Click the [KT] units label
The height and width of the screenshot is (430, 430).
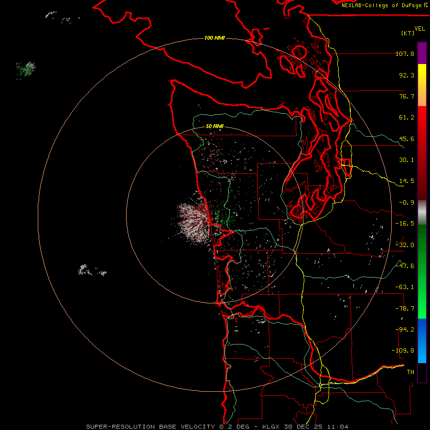pyautogui.click(x=408, y=33)
